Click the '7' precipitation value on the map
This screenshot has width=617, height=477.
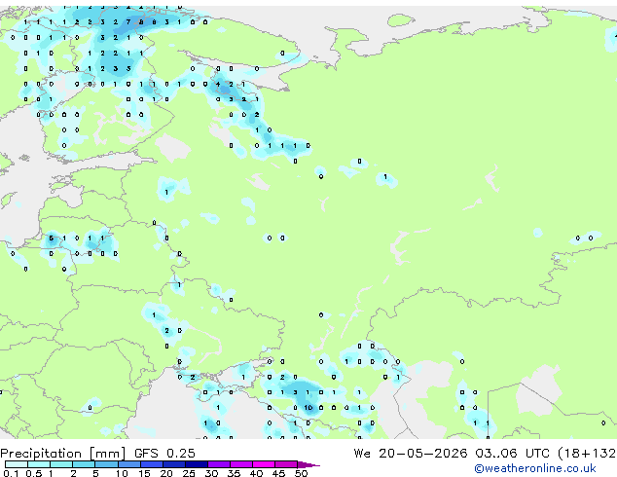[x=128, y=22]
